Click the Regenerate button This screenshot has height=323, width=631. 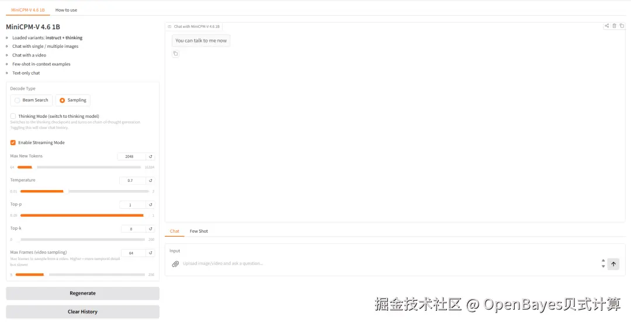pos(82,293)
